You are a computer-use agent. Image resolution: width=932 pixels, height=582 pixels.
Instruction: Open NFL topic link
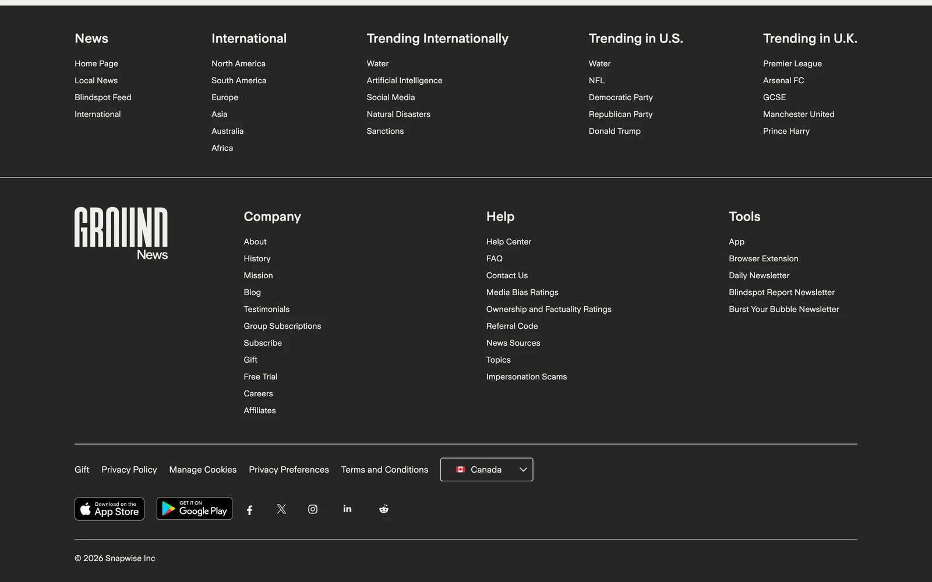tap(596, 80)
